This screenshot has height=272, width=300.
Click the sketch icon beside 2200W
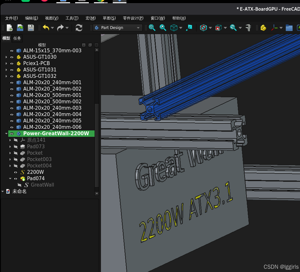pos(23,172)
